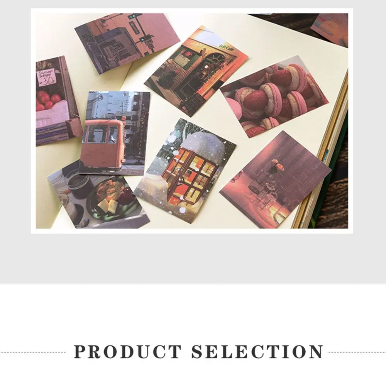Select the snowy phone booth card

(x=185, y=171)
